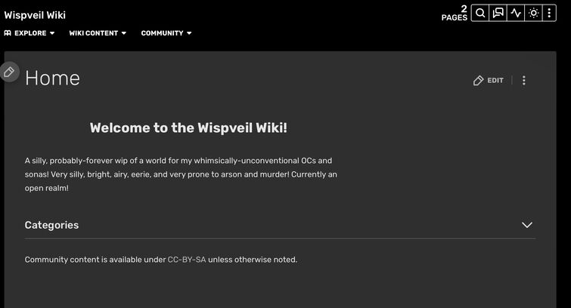
Task: Expand the Community dropdown arrow
Action: [x=189, y=33]
